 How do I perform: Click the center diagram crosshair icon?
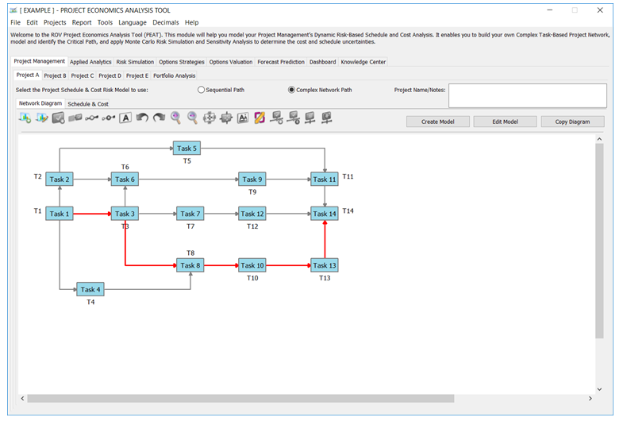[226, 118]
